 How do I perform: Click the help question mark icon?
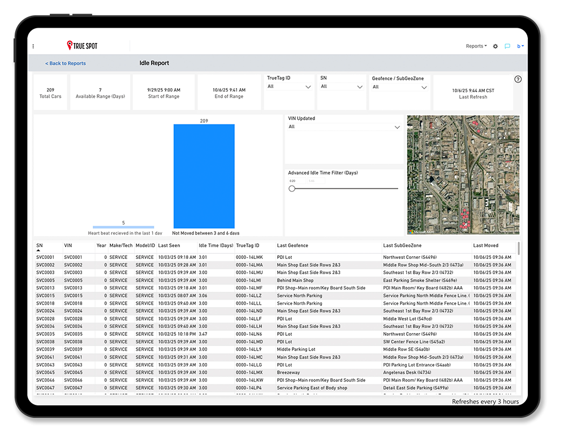tap(518, 79)
